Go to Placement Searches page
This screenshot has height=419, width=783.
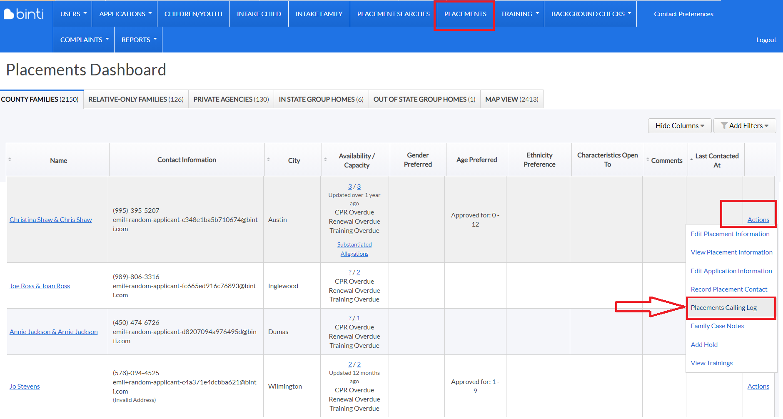point(393,14)
